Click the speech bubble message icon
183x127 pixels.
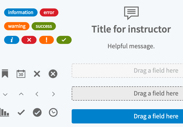(x=131, y=13)
